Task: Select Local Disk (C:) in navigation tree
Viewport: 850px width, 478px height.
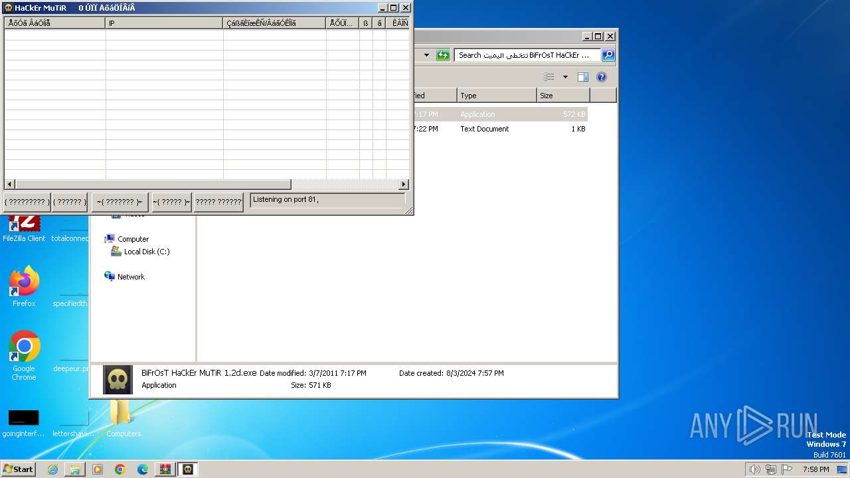Action: [146, 252]
